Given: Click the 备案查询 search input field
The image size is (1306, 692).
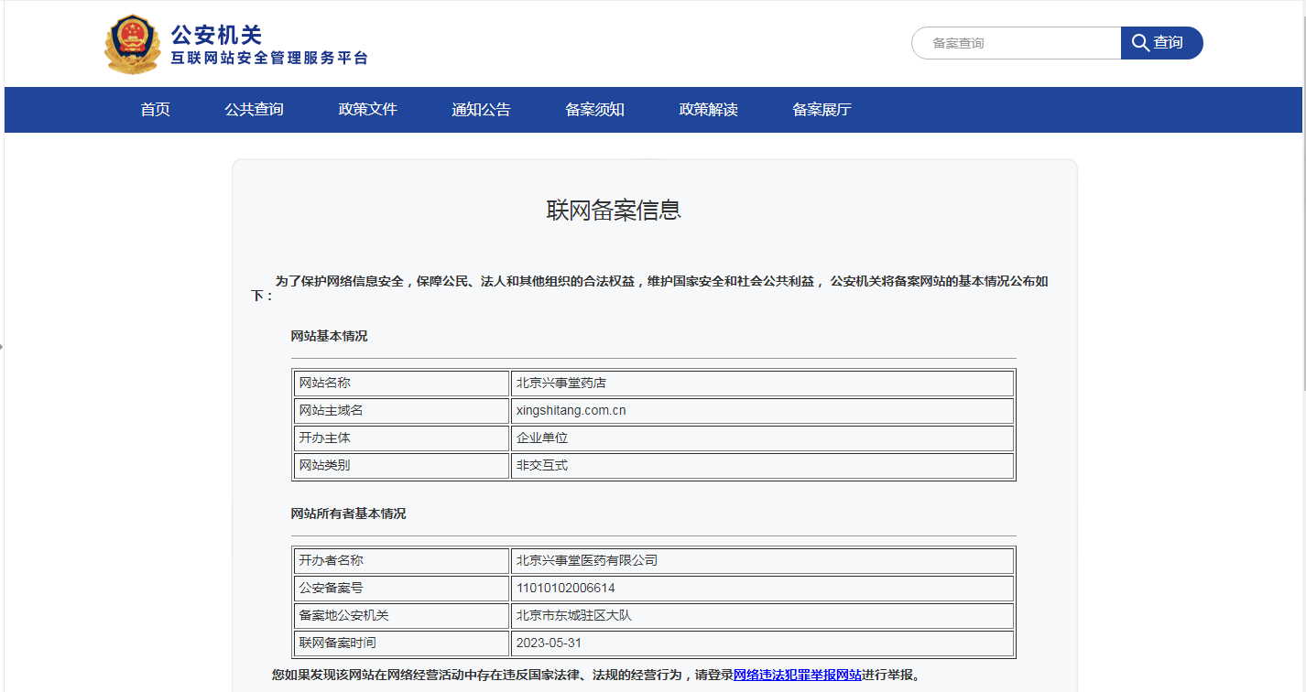Looking at the screenshot, I should 1017,43.
